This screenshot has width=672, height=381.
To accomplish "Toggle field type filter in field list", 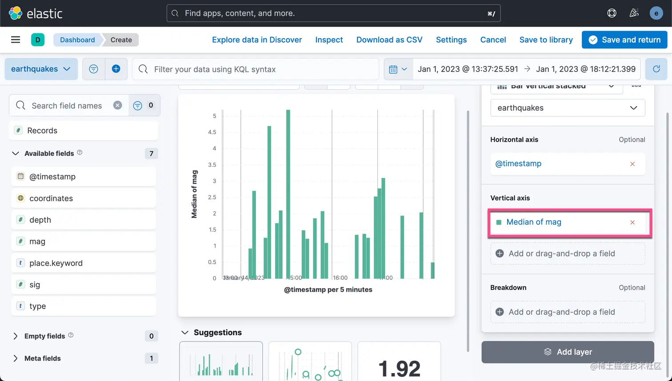I will click(144, 105).
